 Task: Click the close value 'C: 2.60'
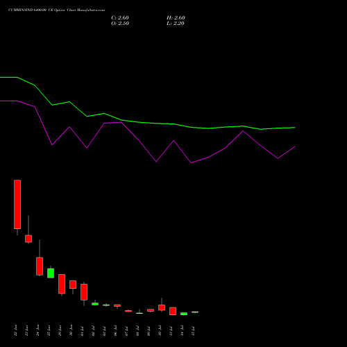tap(120, 18)
